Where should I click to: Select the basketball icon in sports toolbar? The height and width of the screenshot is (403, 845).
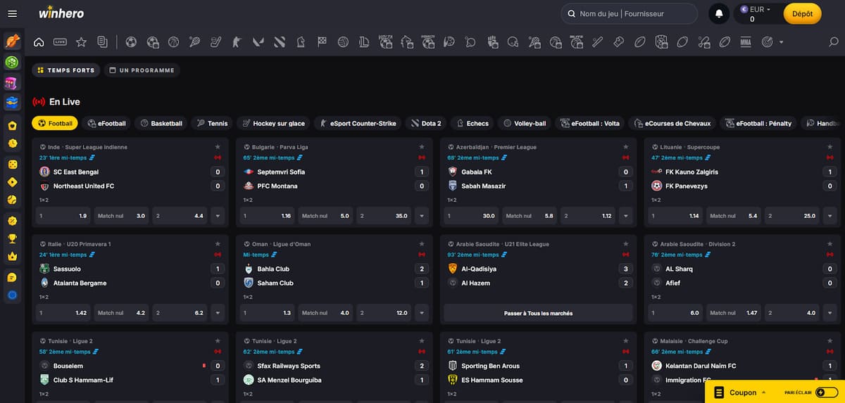tap(173, 42)
